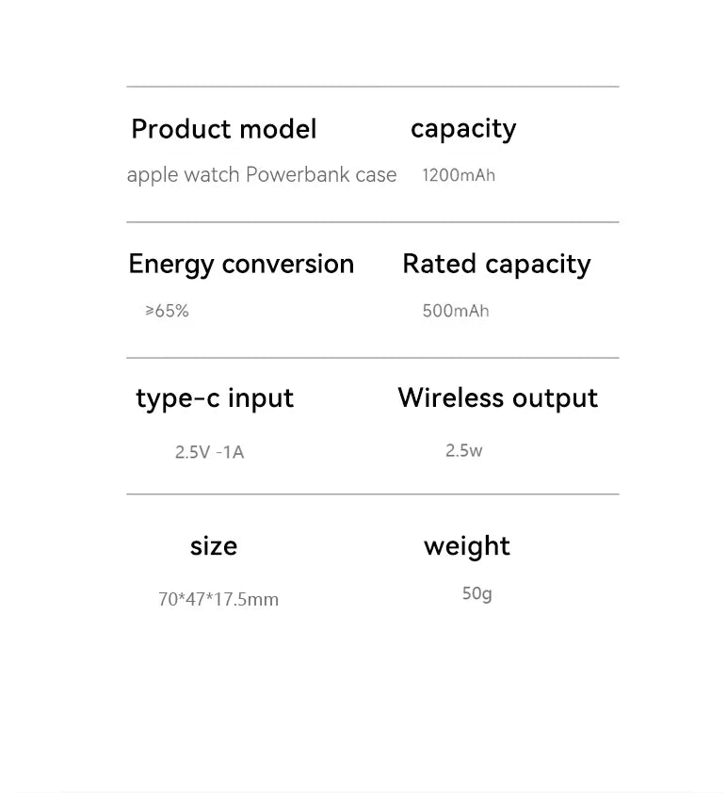Image resolution: width=727 pixels, height=793 pixels.
Task: Click the divider line above type-c input
Action: pos(373,358)
